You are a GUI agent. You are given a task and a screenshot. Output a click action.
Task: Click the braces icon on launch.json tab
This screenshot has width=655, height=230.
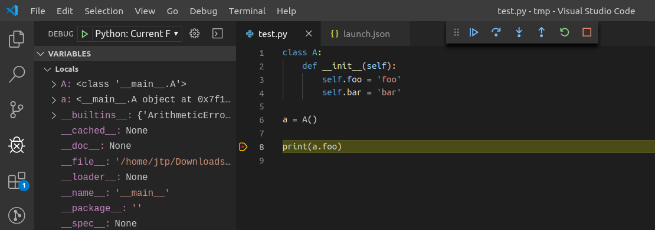point(334,34)
